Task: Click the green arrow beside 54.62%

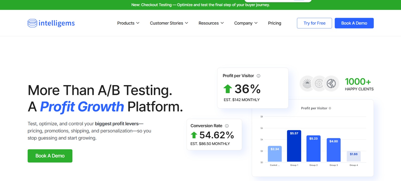Action: tap(194, 135)
